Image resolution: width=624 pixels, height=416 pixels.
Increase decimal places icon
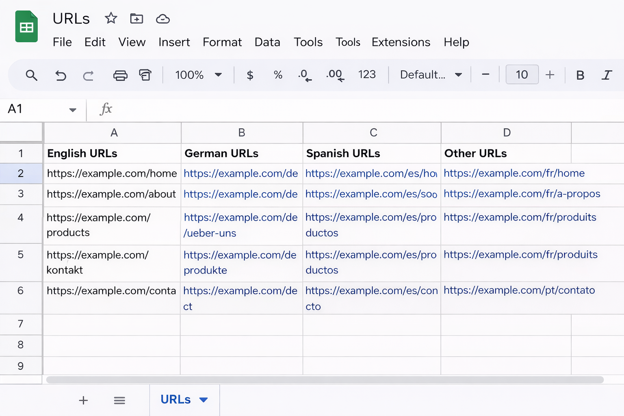click(x=334, y=75)
